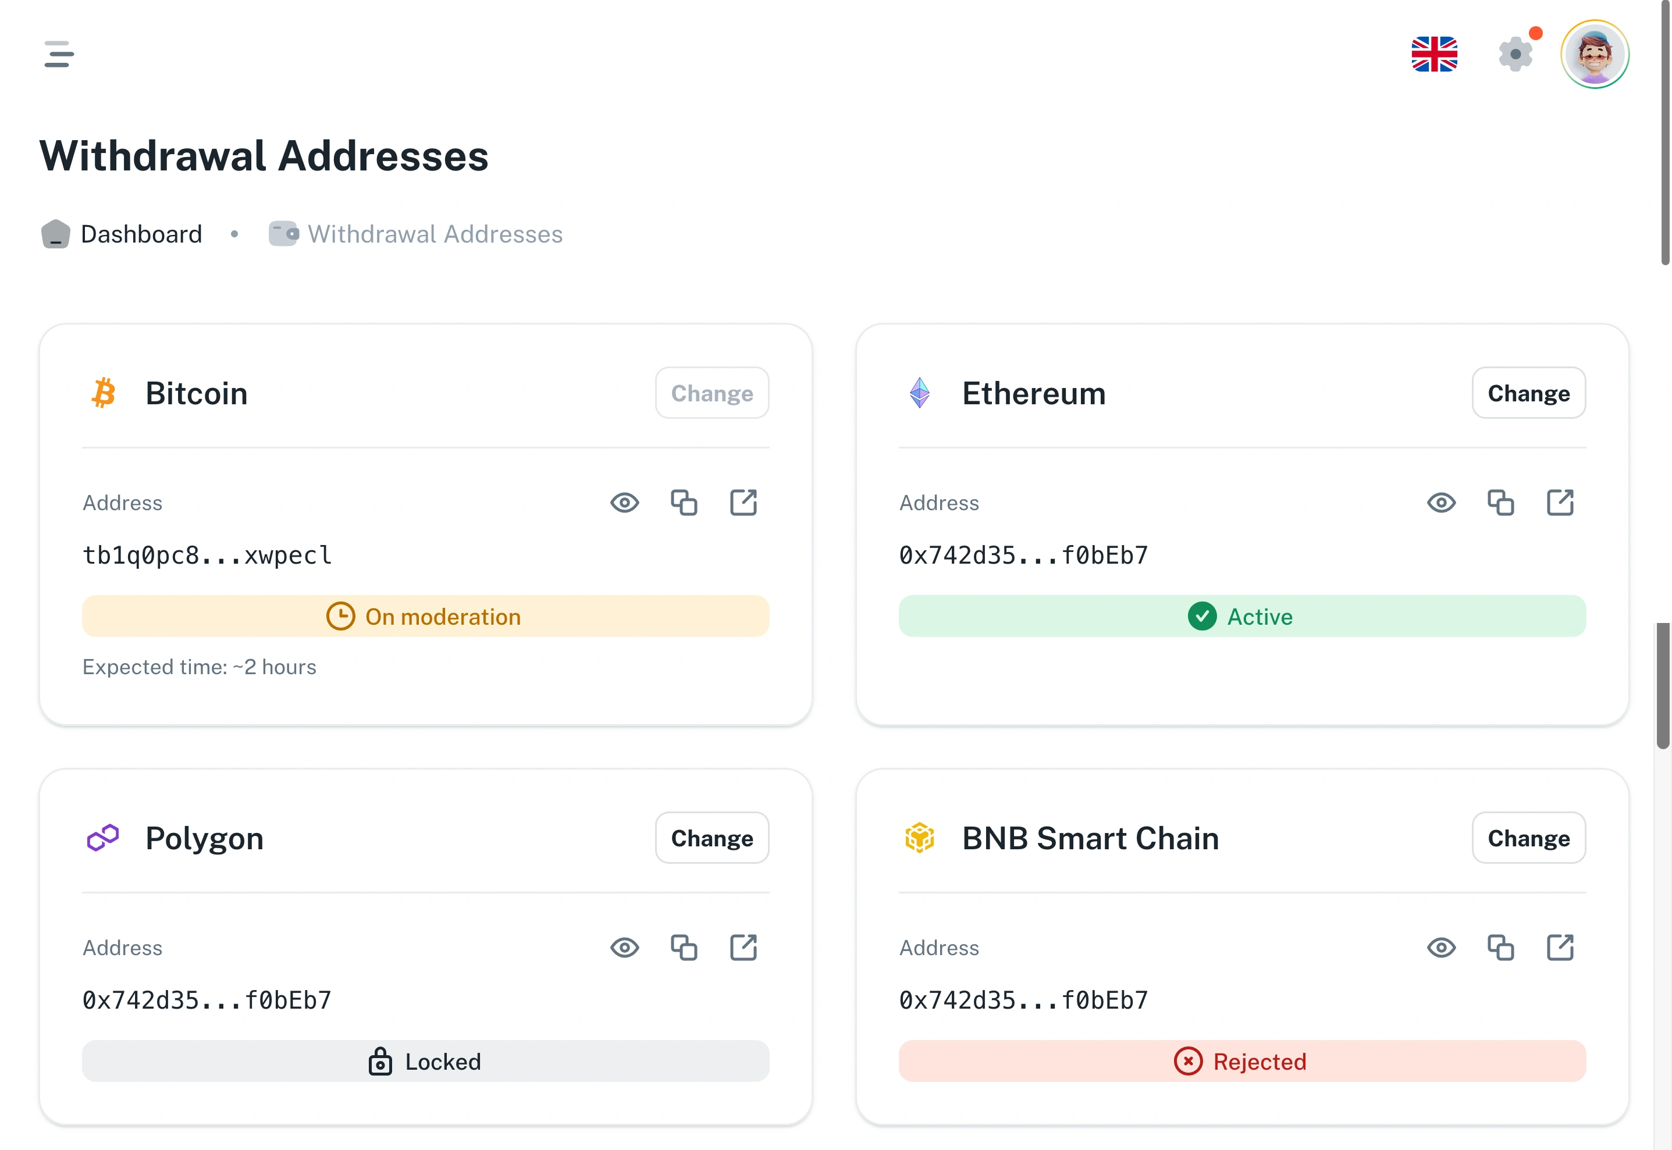This screenshot has width=1672, height=1150.
Task: Reveal the full Bitcoin address
Action: tap(624, 502)
